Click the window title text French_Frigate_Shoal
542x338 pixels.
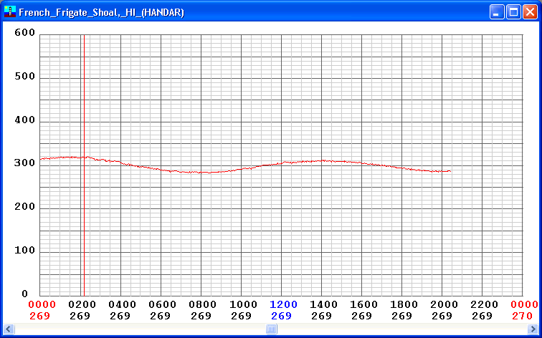pyautogui.click(x=100, y=12)
